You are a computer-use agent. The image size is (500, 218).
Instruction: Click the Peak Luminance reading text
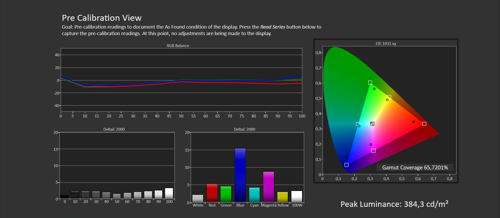(x=394, y=204)
